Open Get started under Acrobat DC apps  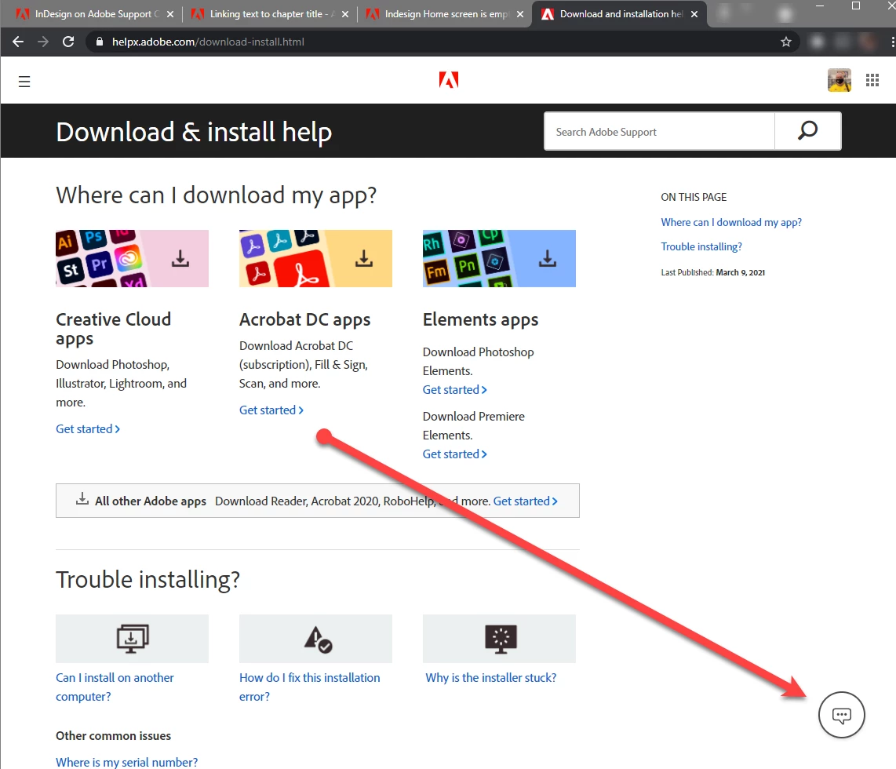tap(271, 410)
